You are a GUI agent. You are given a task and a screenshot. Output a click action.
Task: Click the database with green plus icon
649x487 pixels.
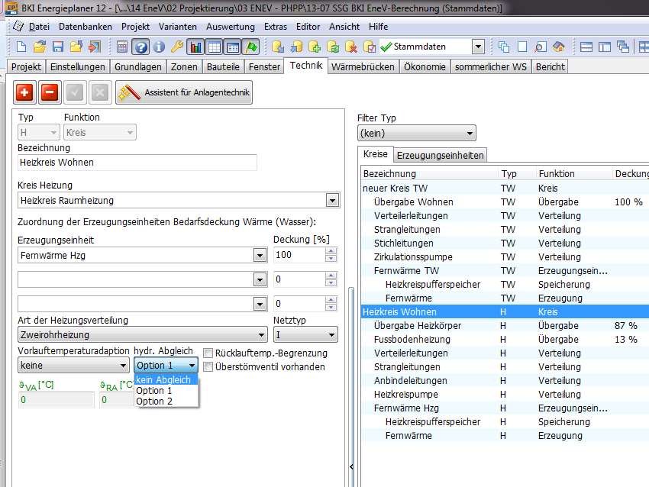314,47
